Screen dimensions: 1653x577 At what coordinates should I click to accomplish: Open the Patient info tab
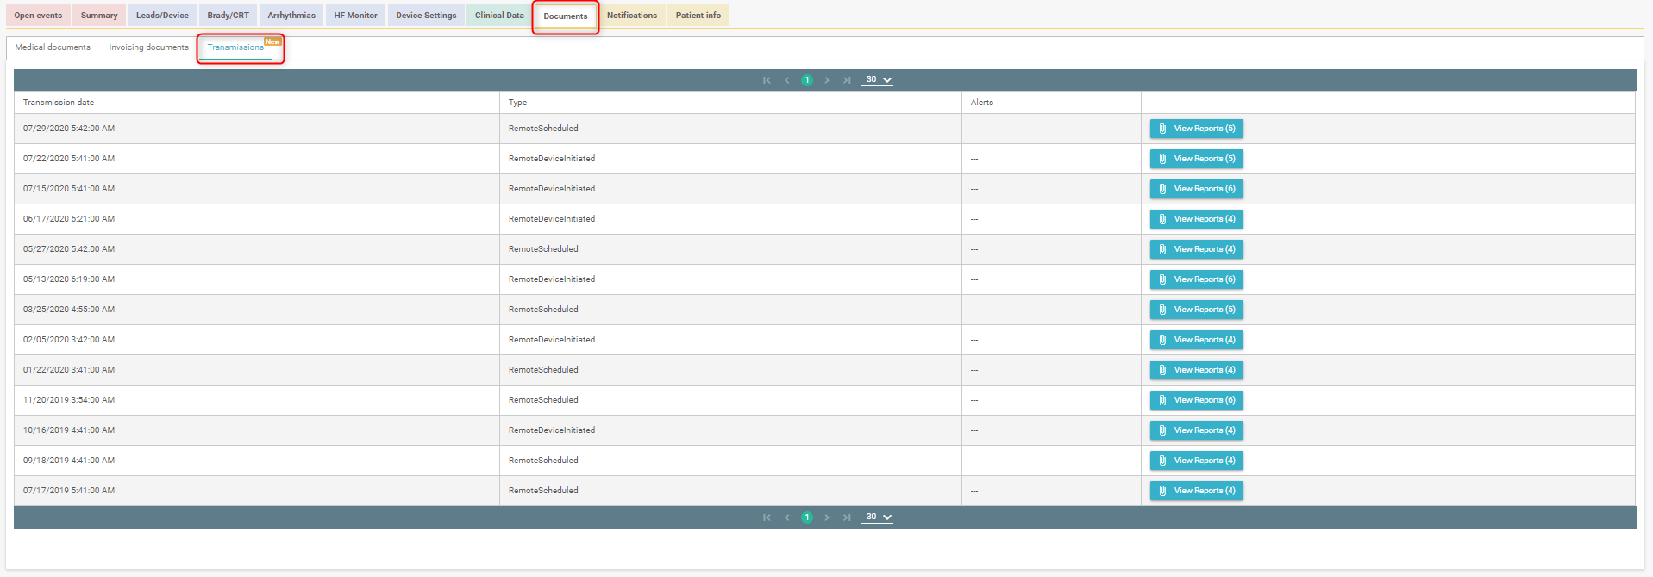click(698, 16)
